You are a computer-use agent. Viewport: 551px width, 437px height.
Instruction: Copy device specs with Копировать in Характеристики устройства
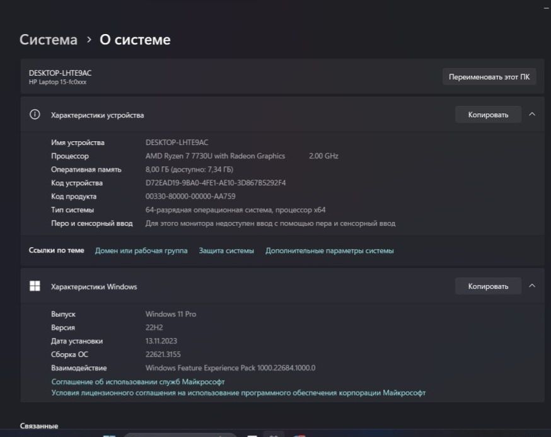488,115
